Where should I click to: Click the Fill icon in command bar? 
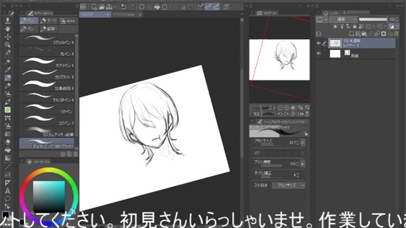point(157,7)
